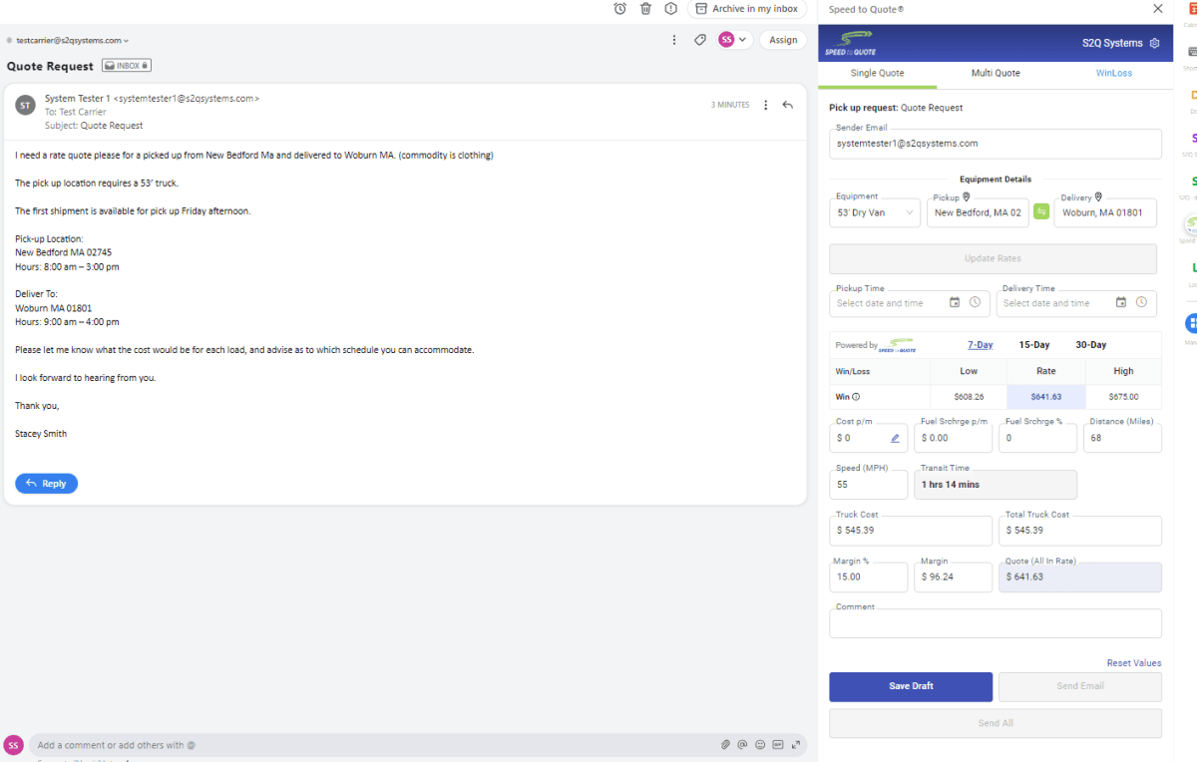Click the Delivery Woburn, MA field

[1105, 212]
